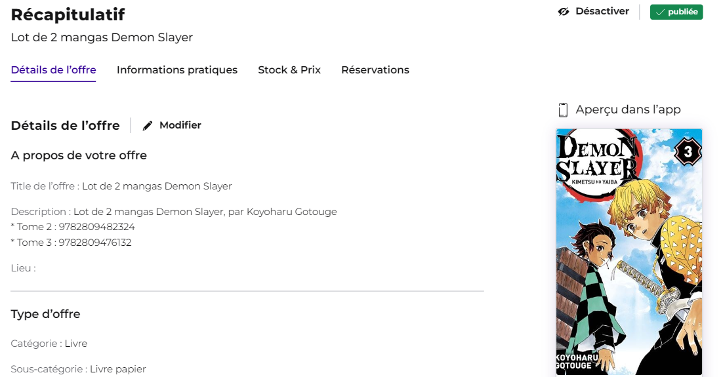This screenshot has width=721, height=377.
Task: Click the pencil icon next to Modifier
Action: click(147, 125)
